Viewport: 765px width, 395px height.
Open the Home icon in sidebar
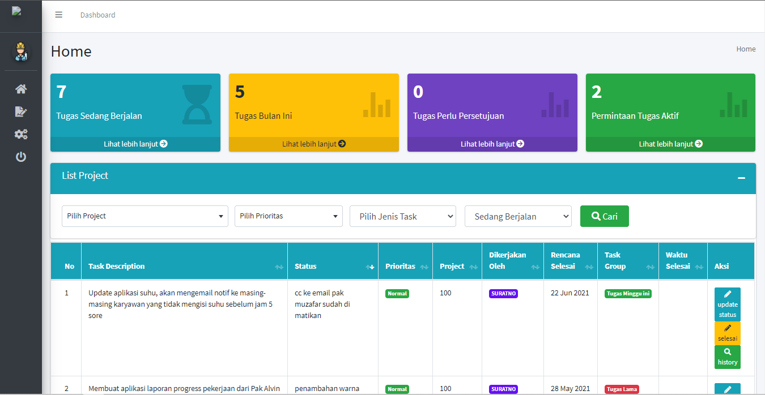pos(21,89)
